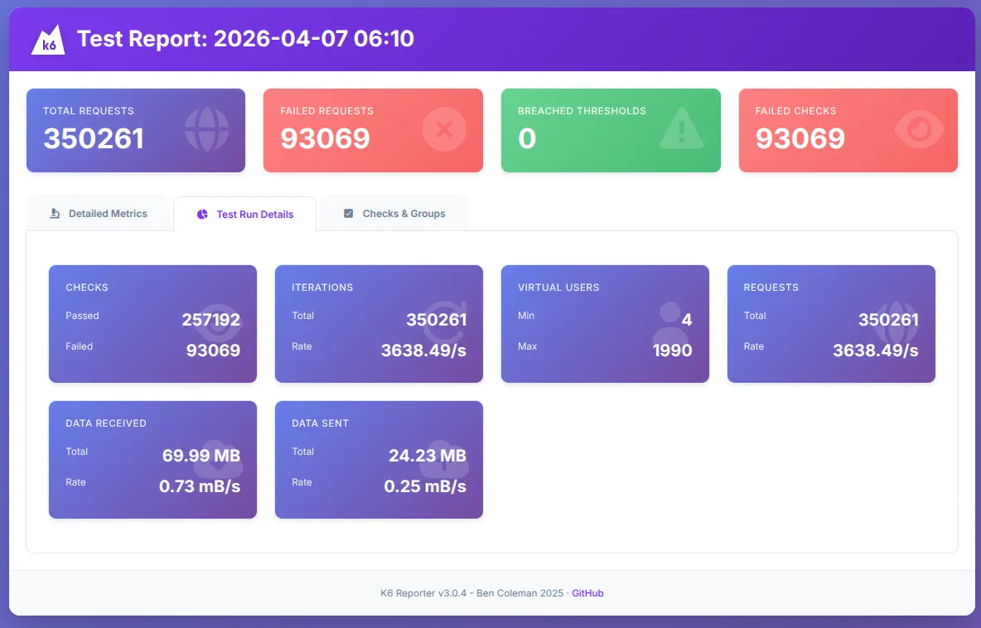This screenshot has height=628, width=981.
Task: Click the eye icon in Failed Checks card
Action: click(919, 129)
